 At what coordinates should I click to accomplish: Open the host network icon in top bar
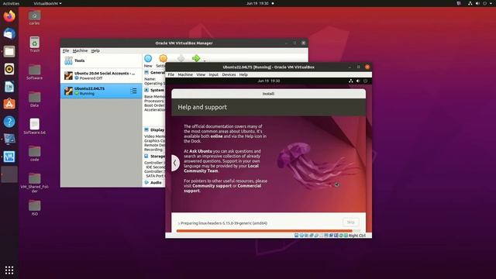470,3
